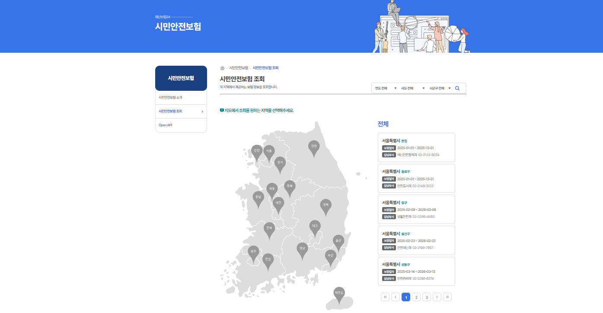Select the 울산 map pin
Image resolution: width=603 pixels, height=313 pixels.
click(338, 243)
